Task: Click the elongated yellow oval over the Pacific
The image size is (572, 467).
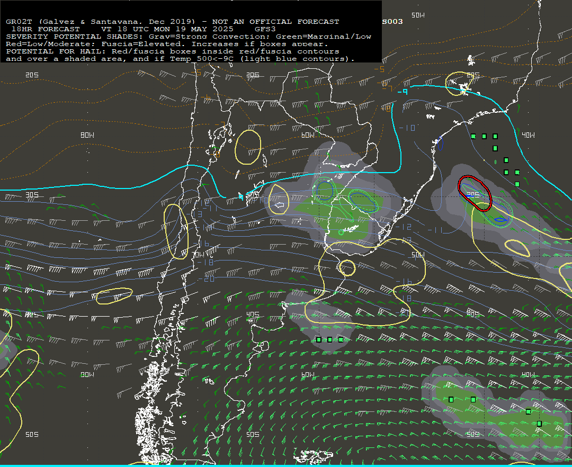Action: click(114, 295)
